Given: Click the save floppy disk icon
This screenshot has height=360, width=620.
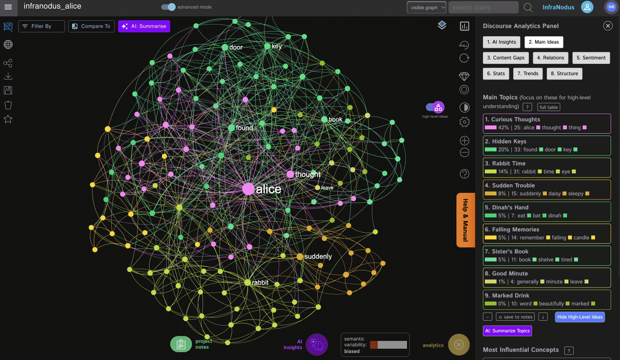Looking at the screenshot, I should pos(8,90).
